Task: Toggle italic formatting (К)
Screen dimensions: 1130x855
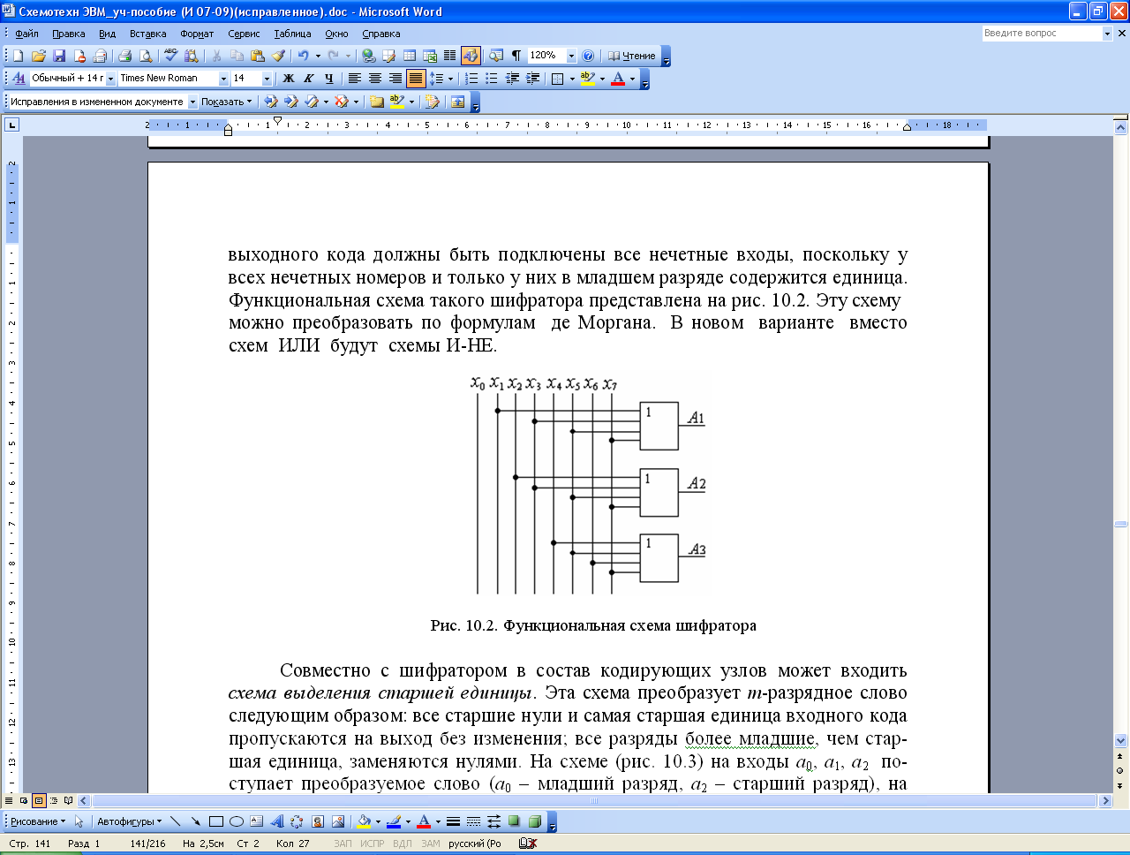Action: [x=308, y=79]
